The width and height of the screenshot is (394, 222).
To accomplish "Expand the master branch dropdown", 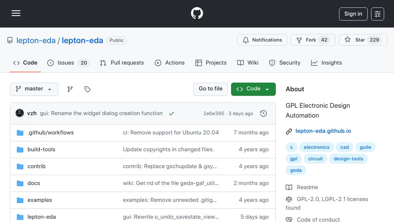I will [x=34, y=89].
